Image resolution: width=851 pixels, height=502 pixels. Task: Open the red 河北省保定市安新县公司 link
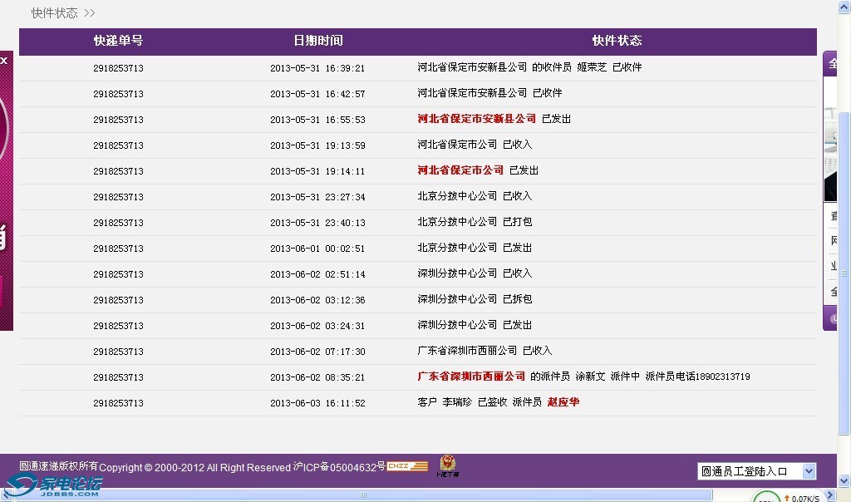(x=477, y=119)
